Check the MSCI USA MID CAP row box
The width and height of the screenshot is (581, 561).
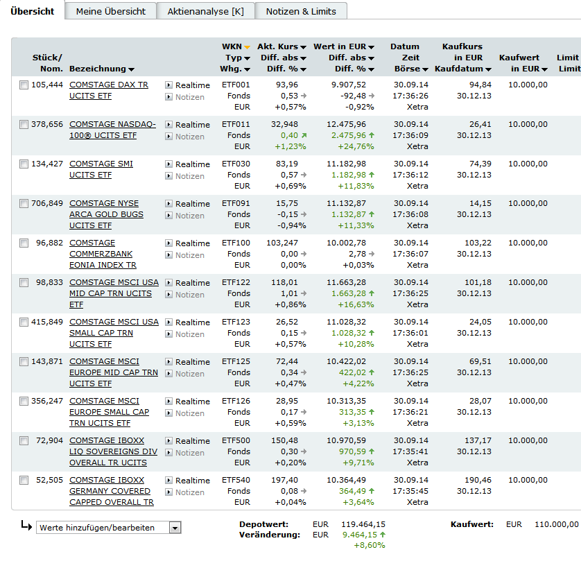24,283
